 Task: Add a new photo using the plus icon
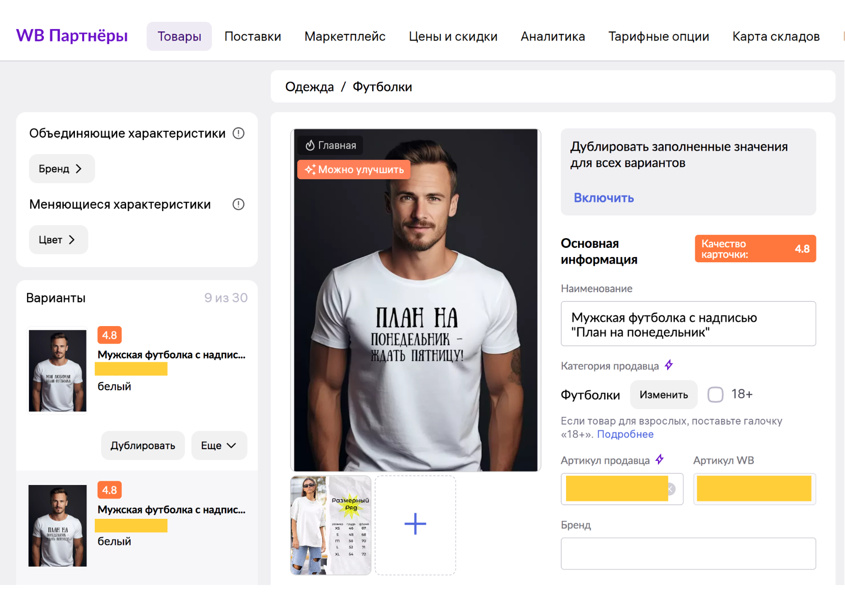click(x=415, y=524)
